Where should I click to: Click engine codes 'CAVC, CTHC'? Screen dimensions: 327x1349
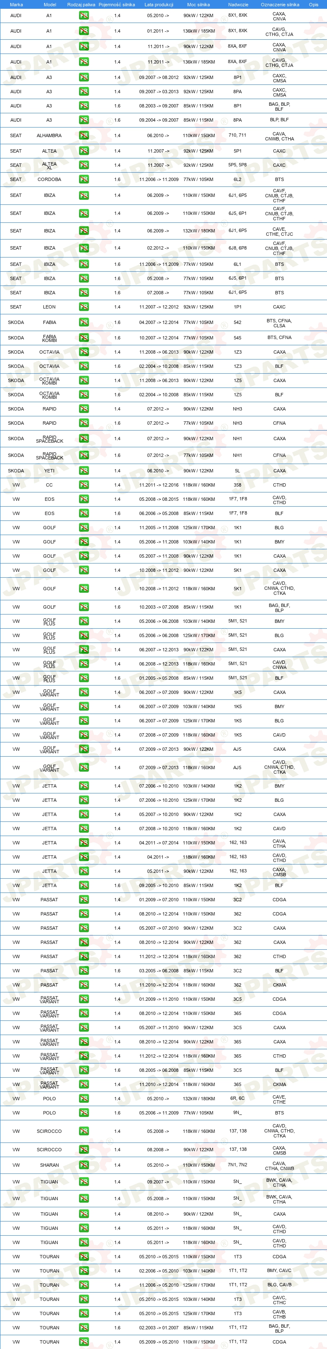(279, 1300)
